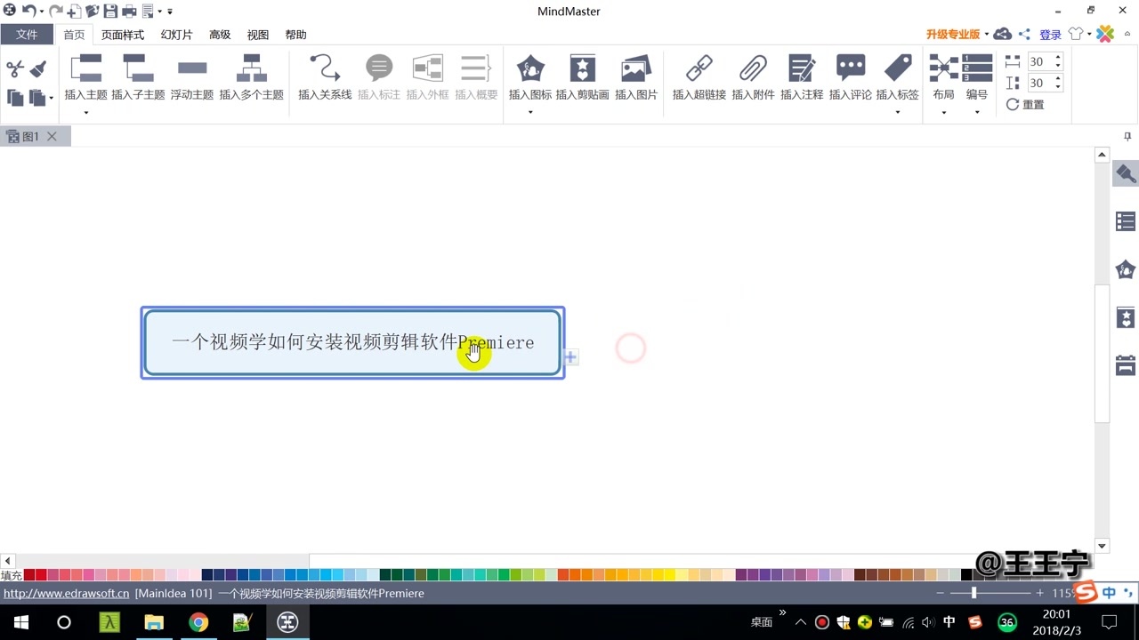Click the 重置 reset button
This screenshot has height=640, width=1139.
pyautogui.click(x=1025, y=104)
